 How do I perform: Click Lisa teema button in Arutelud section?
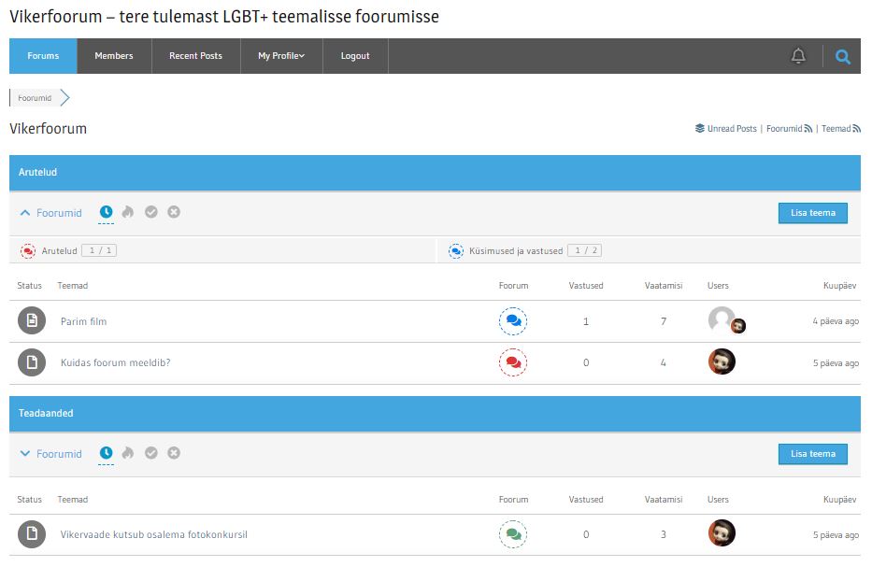coord(812,213)
